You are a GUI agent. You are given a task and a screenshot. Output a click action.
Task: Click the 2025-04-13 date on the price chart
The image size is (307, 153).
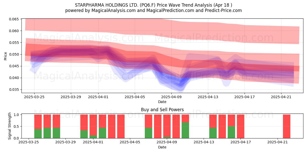tap(208, 97)
